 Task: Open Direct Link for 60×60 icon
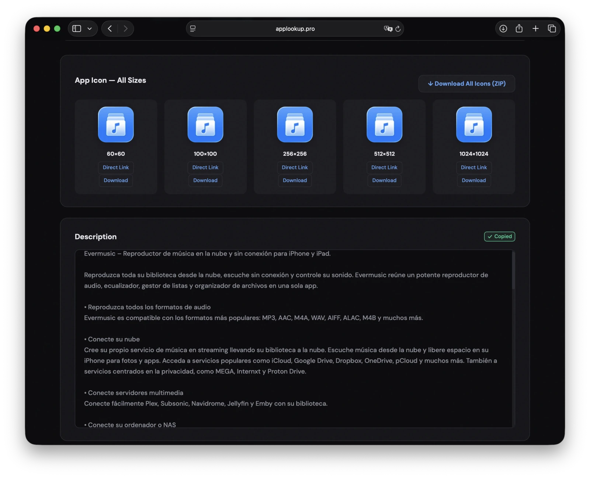(116, 168)
